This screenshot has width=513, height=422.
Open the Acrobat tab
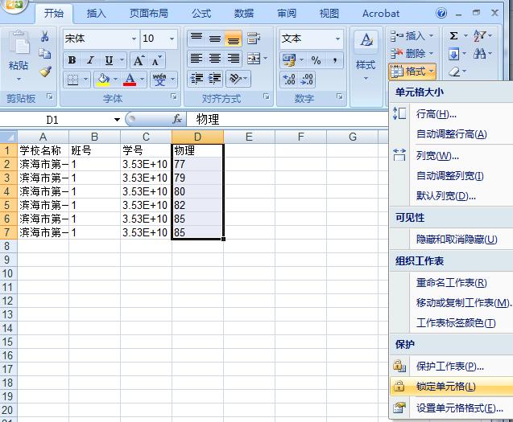[381, 14]
